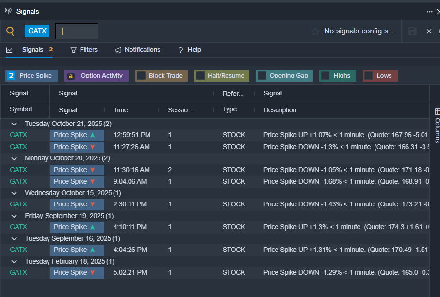Click the symbol input field beside GATX
This screenshot has width=440, height=297.
click(78, 31)
